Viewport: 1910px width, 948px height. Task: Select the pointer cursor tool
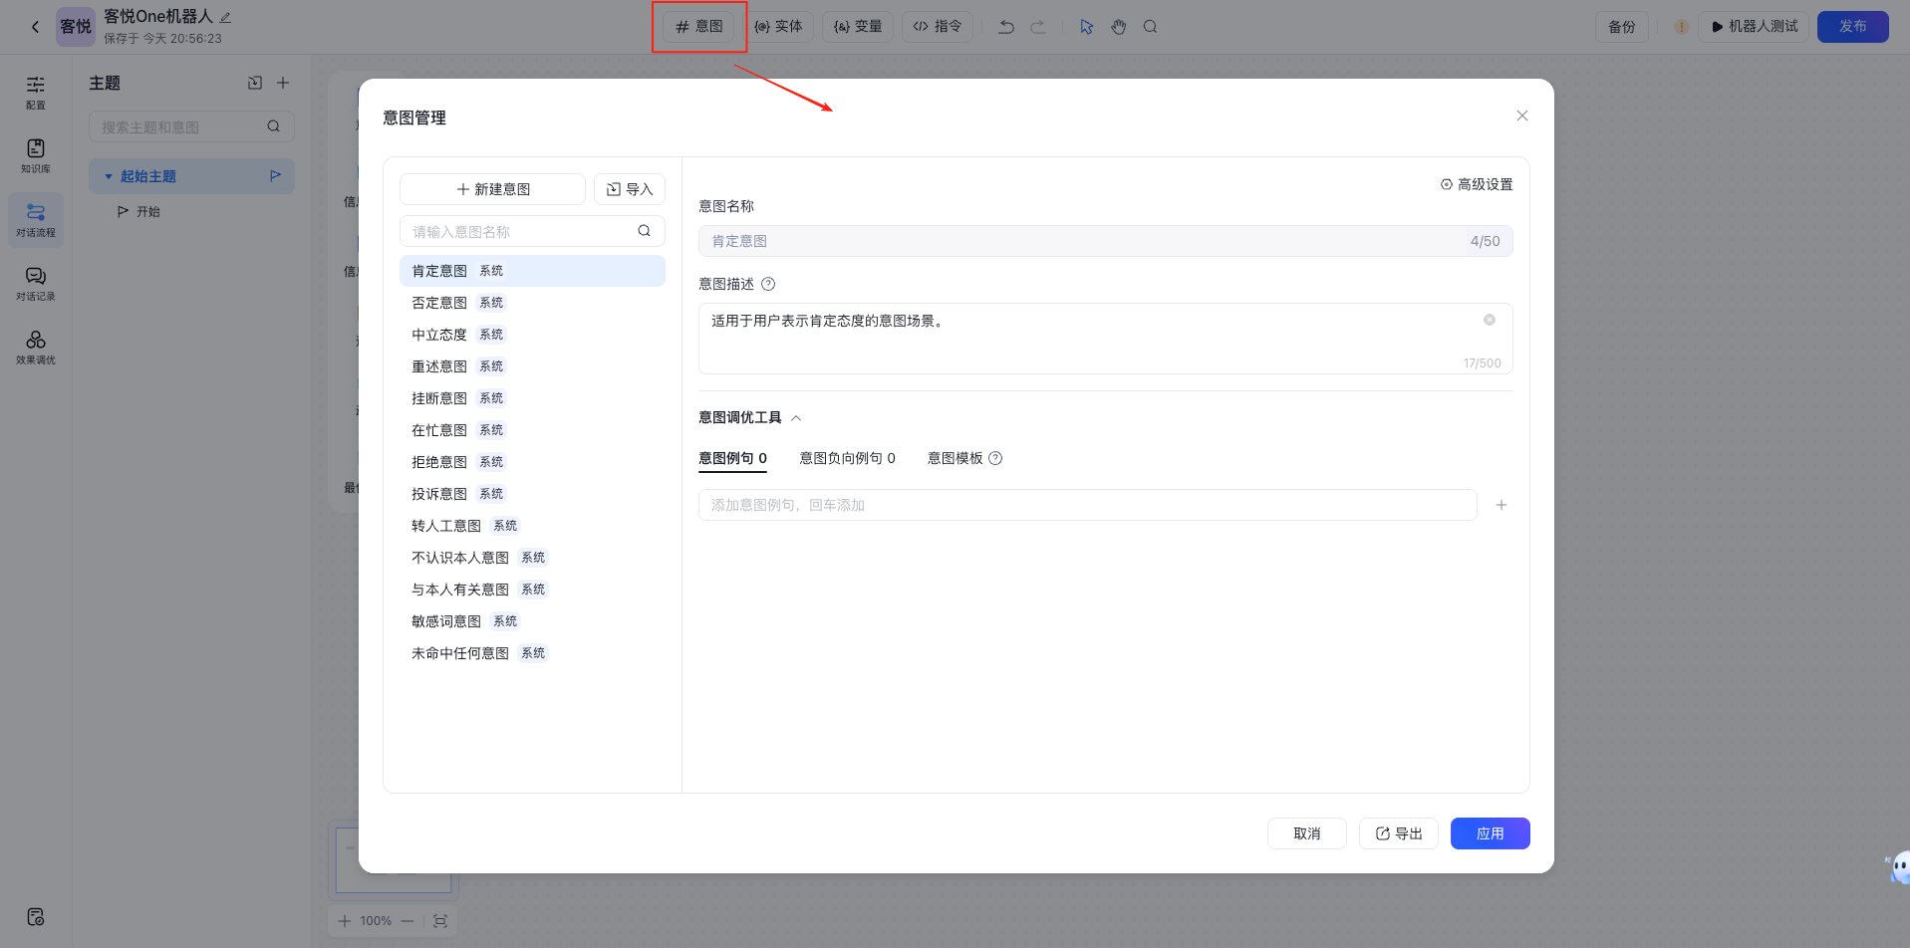[1087, 27]
